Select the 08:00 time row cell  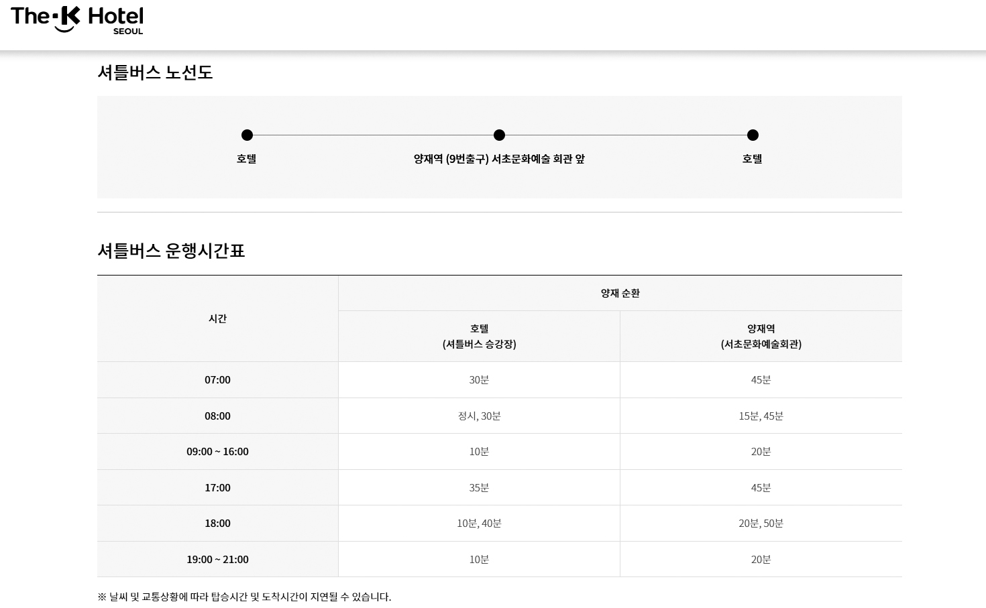pyautogui.click(x=217, y=416)
